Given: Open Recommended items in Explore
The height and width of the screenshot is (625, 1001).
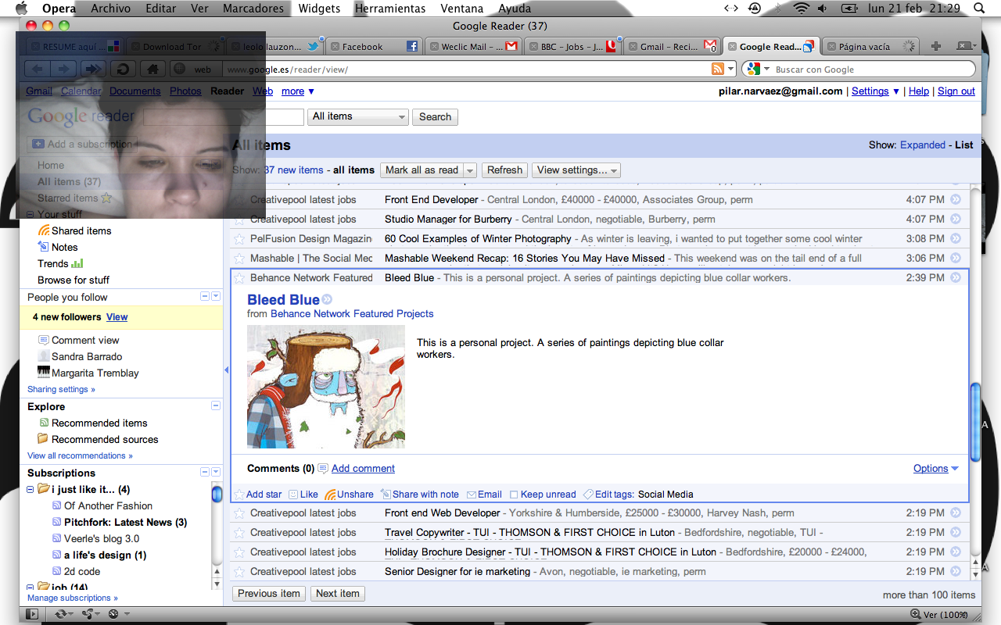Looking at the screenshot, I should [99, 423].
